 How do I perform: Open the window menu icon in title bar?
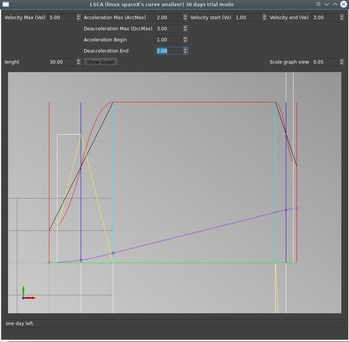[x=6, y=4]
